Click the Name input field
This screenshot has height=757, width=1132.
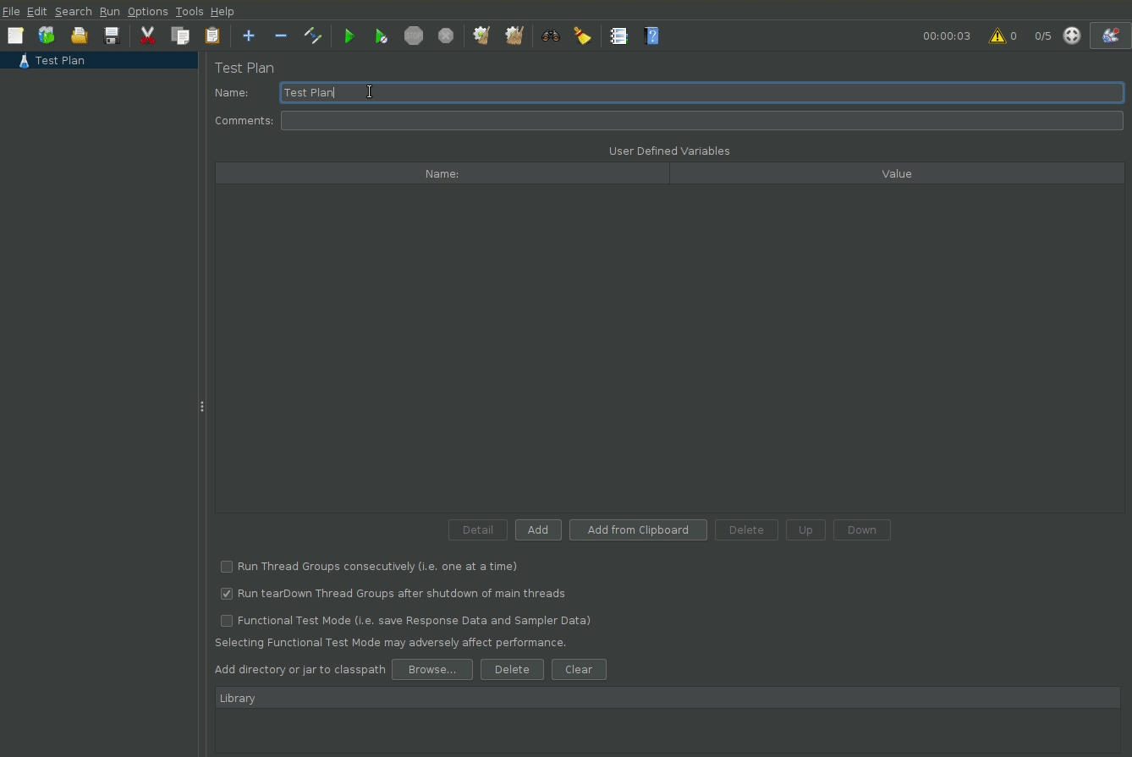[x=702, y=92]
